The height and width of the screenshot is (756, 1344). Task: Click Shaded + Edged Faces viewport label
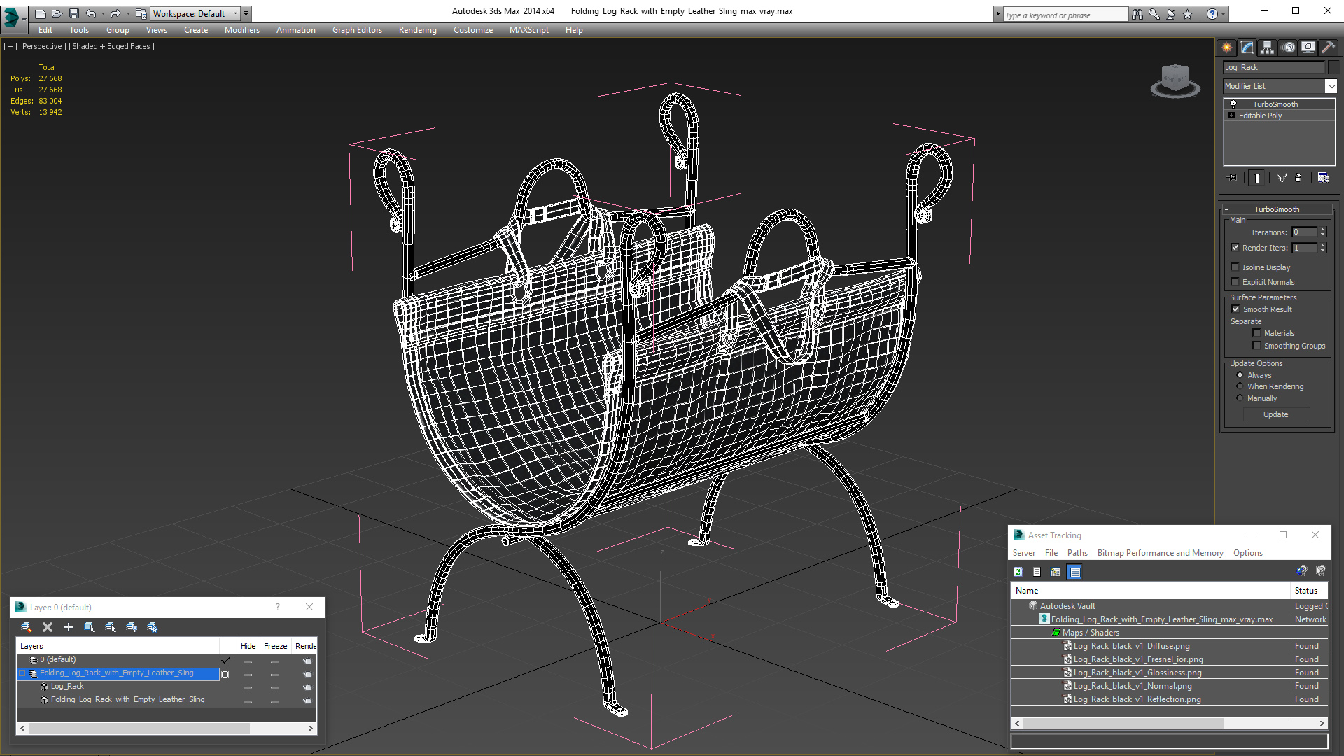tap(111, 46)
